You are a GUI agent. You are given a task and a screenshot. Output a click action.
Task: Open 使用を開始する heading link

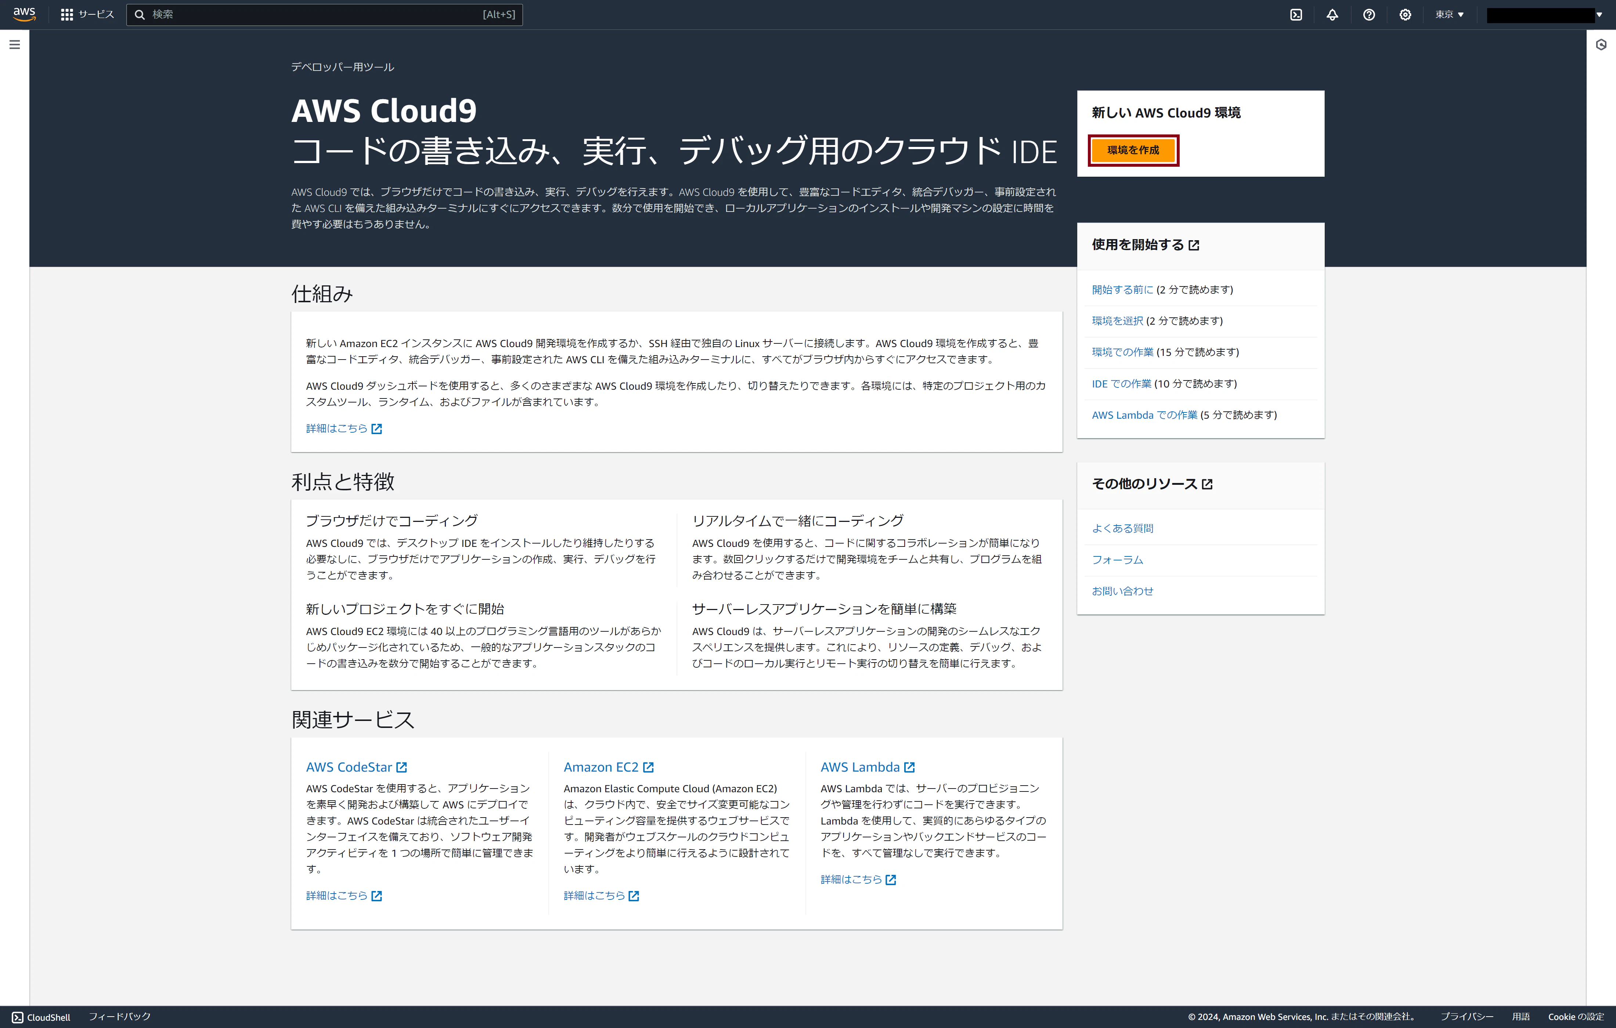[x=1146, y=245]
